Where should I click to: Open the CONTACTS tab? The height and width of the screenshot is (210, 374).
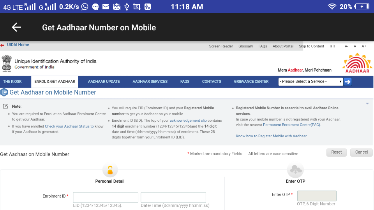(x=212, y=81)
